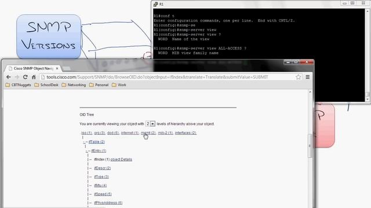Follow the interfaces (2) link
The height and width of the screenshot is (208, 371).
click(185, 133)
